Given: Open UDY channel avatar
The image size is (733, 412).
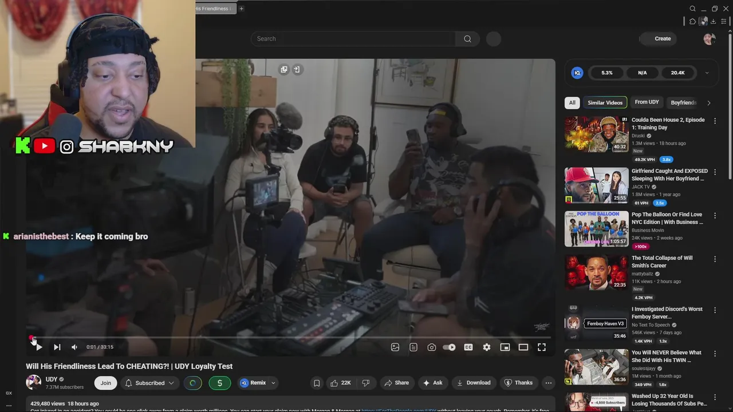Looking at the screenshot, I should tap(34, 382).
